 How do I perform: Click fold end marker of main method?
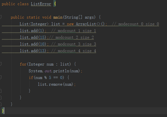(x=0, y=104)
